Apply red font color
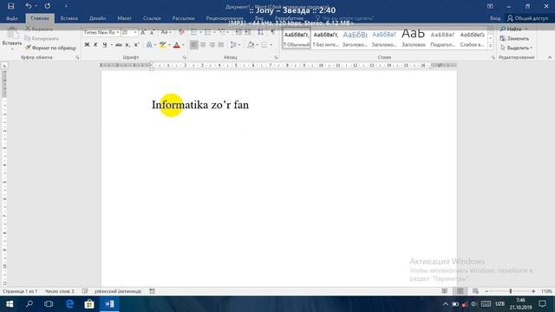This screenshot has width=555, height=312. (177, 45)
